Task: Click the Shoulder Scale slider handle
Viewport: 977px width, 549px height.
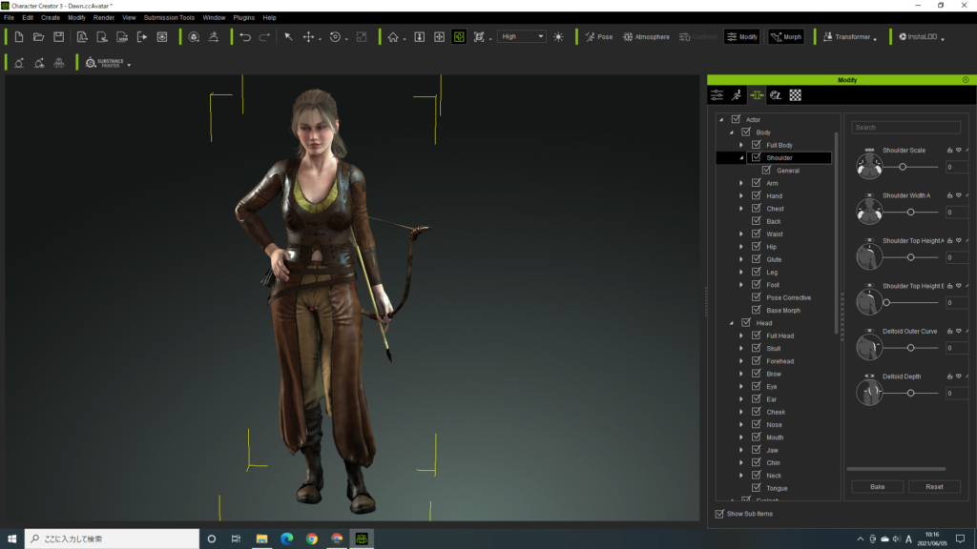Action: pos(903,167)
